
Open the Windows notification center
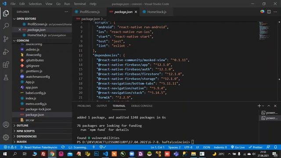[274, 154]
